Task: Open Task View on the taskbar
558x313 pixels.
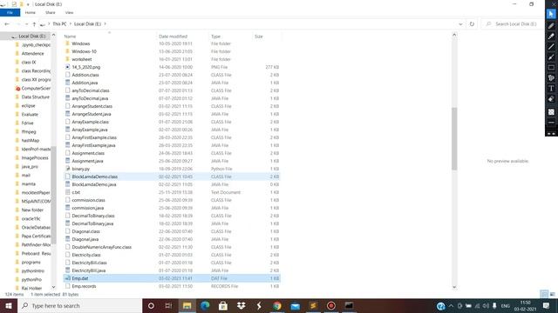Action: [x=168, y=305]
